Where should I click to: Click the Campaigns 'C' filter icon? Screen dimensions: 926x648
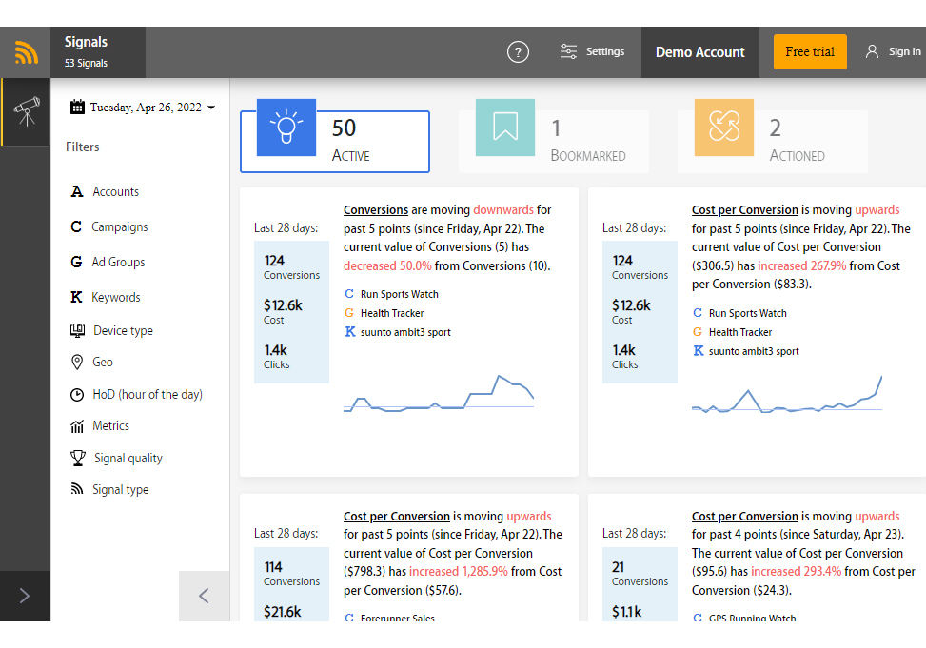76,226
